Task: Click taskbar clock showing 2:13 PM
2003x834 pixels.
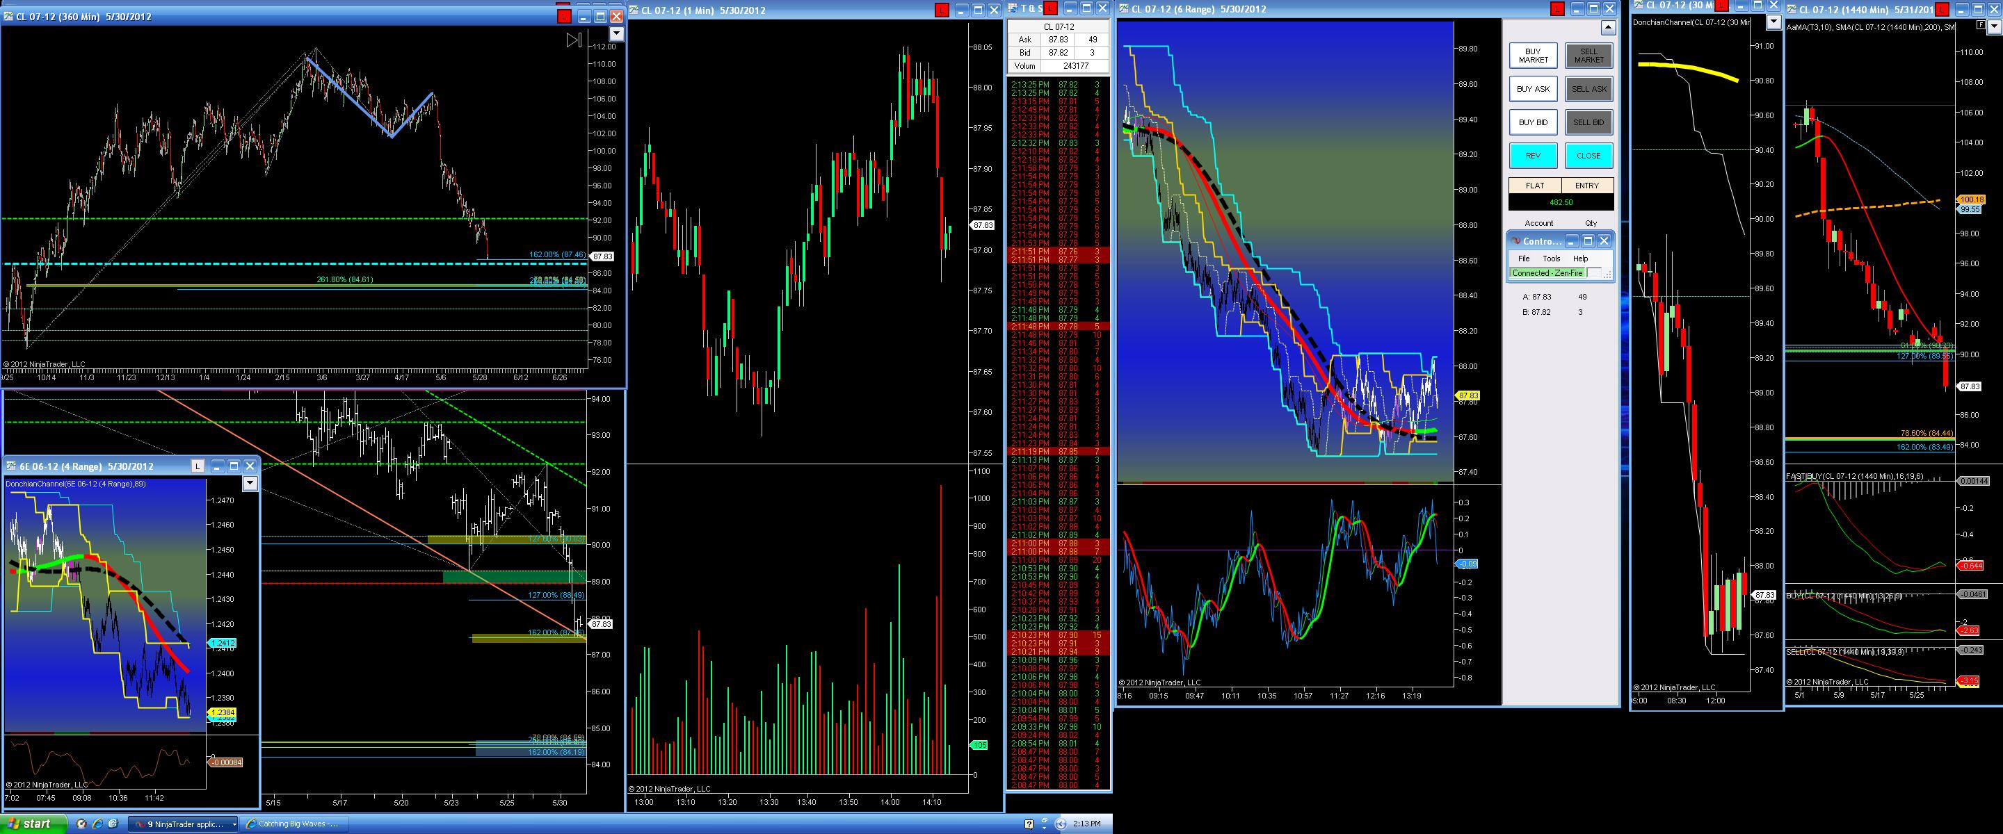Action: pyautogui.click(x=1087, y=824)
